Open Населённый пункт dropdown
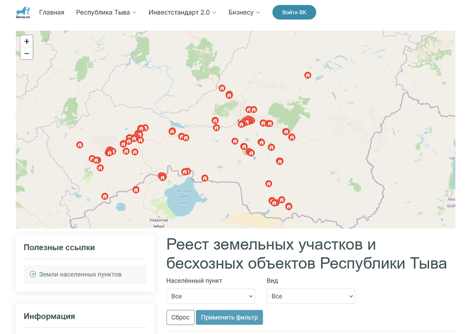This screenshot has width=472, height=334. 211,296
